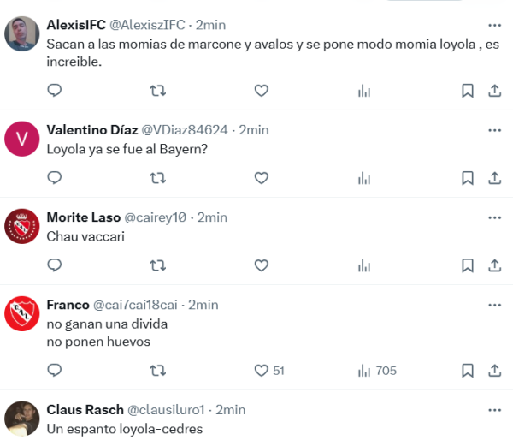Like Franco's tweet with 51 likes
The image size is (513, 440).
(x=262, y=371)
